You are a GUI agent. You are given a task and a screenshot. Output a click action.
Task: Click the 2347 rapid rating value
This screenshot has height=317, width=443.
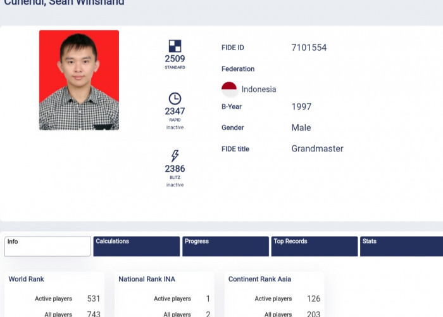(175, 112)
